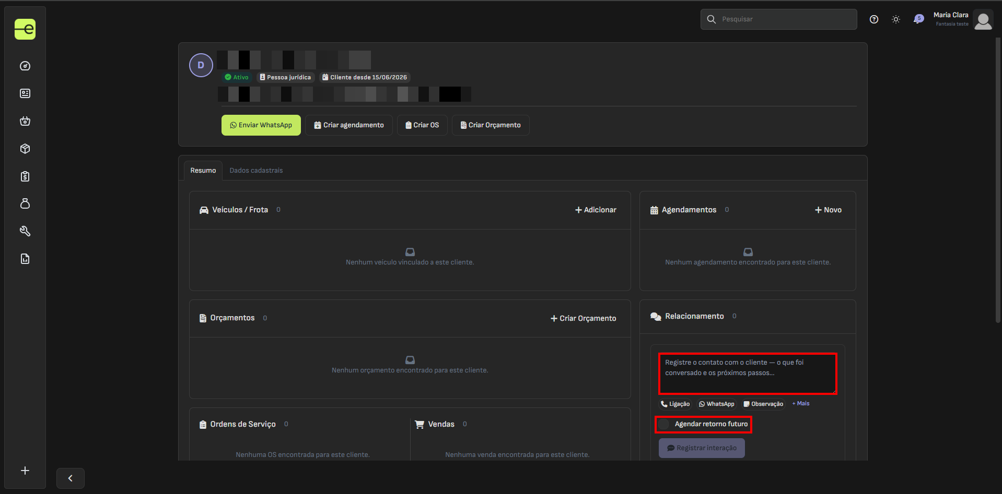Click the Ativo status badge
Screen dimensions: 1002x494
click(237, 77)
